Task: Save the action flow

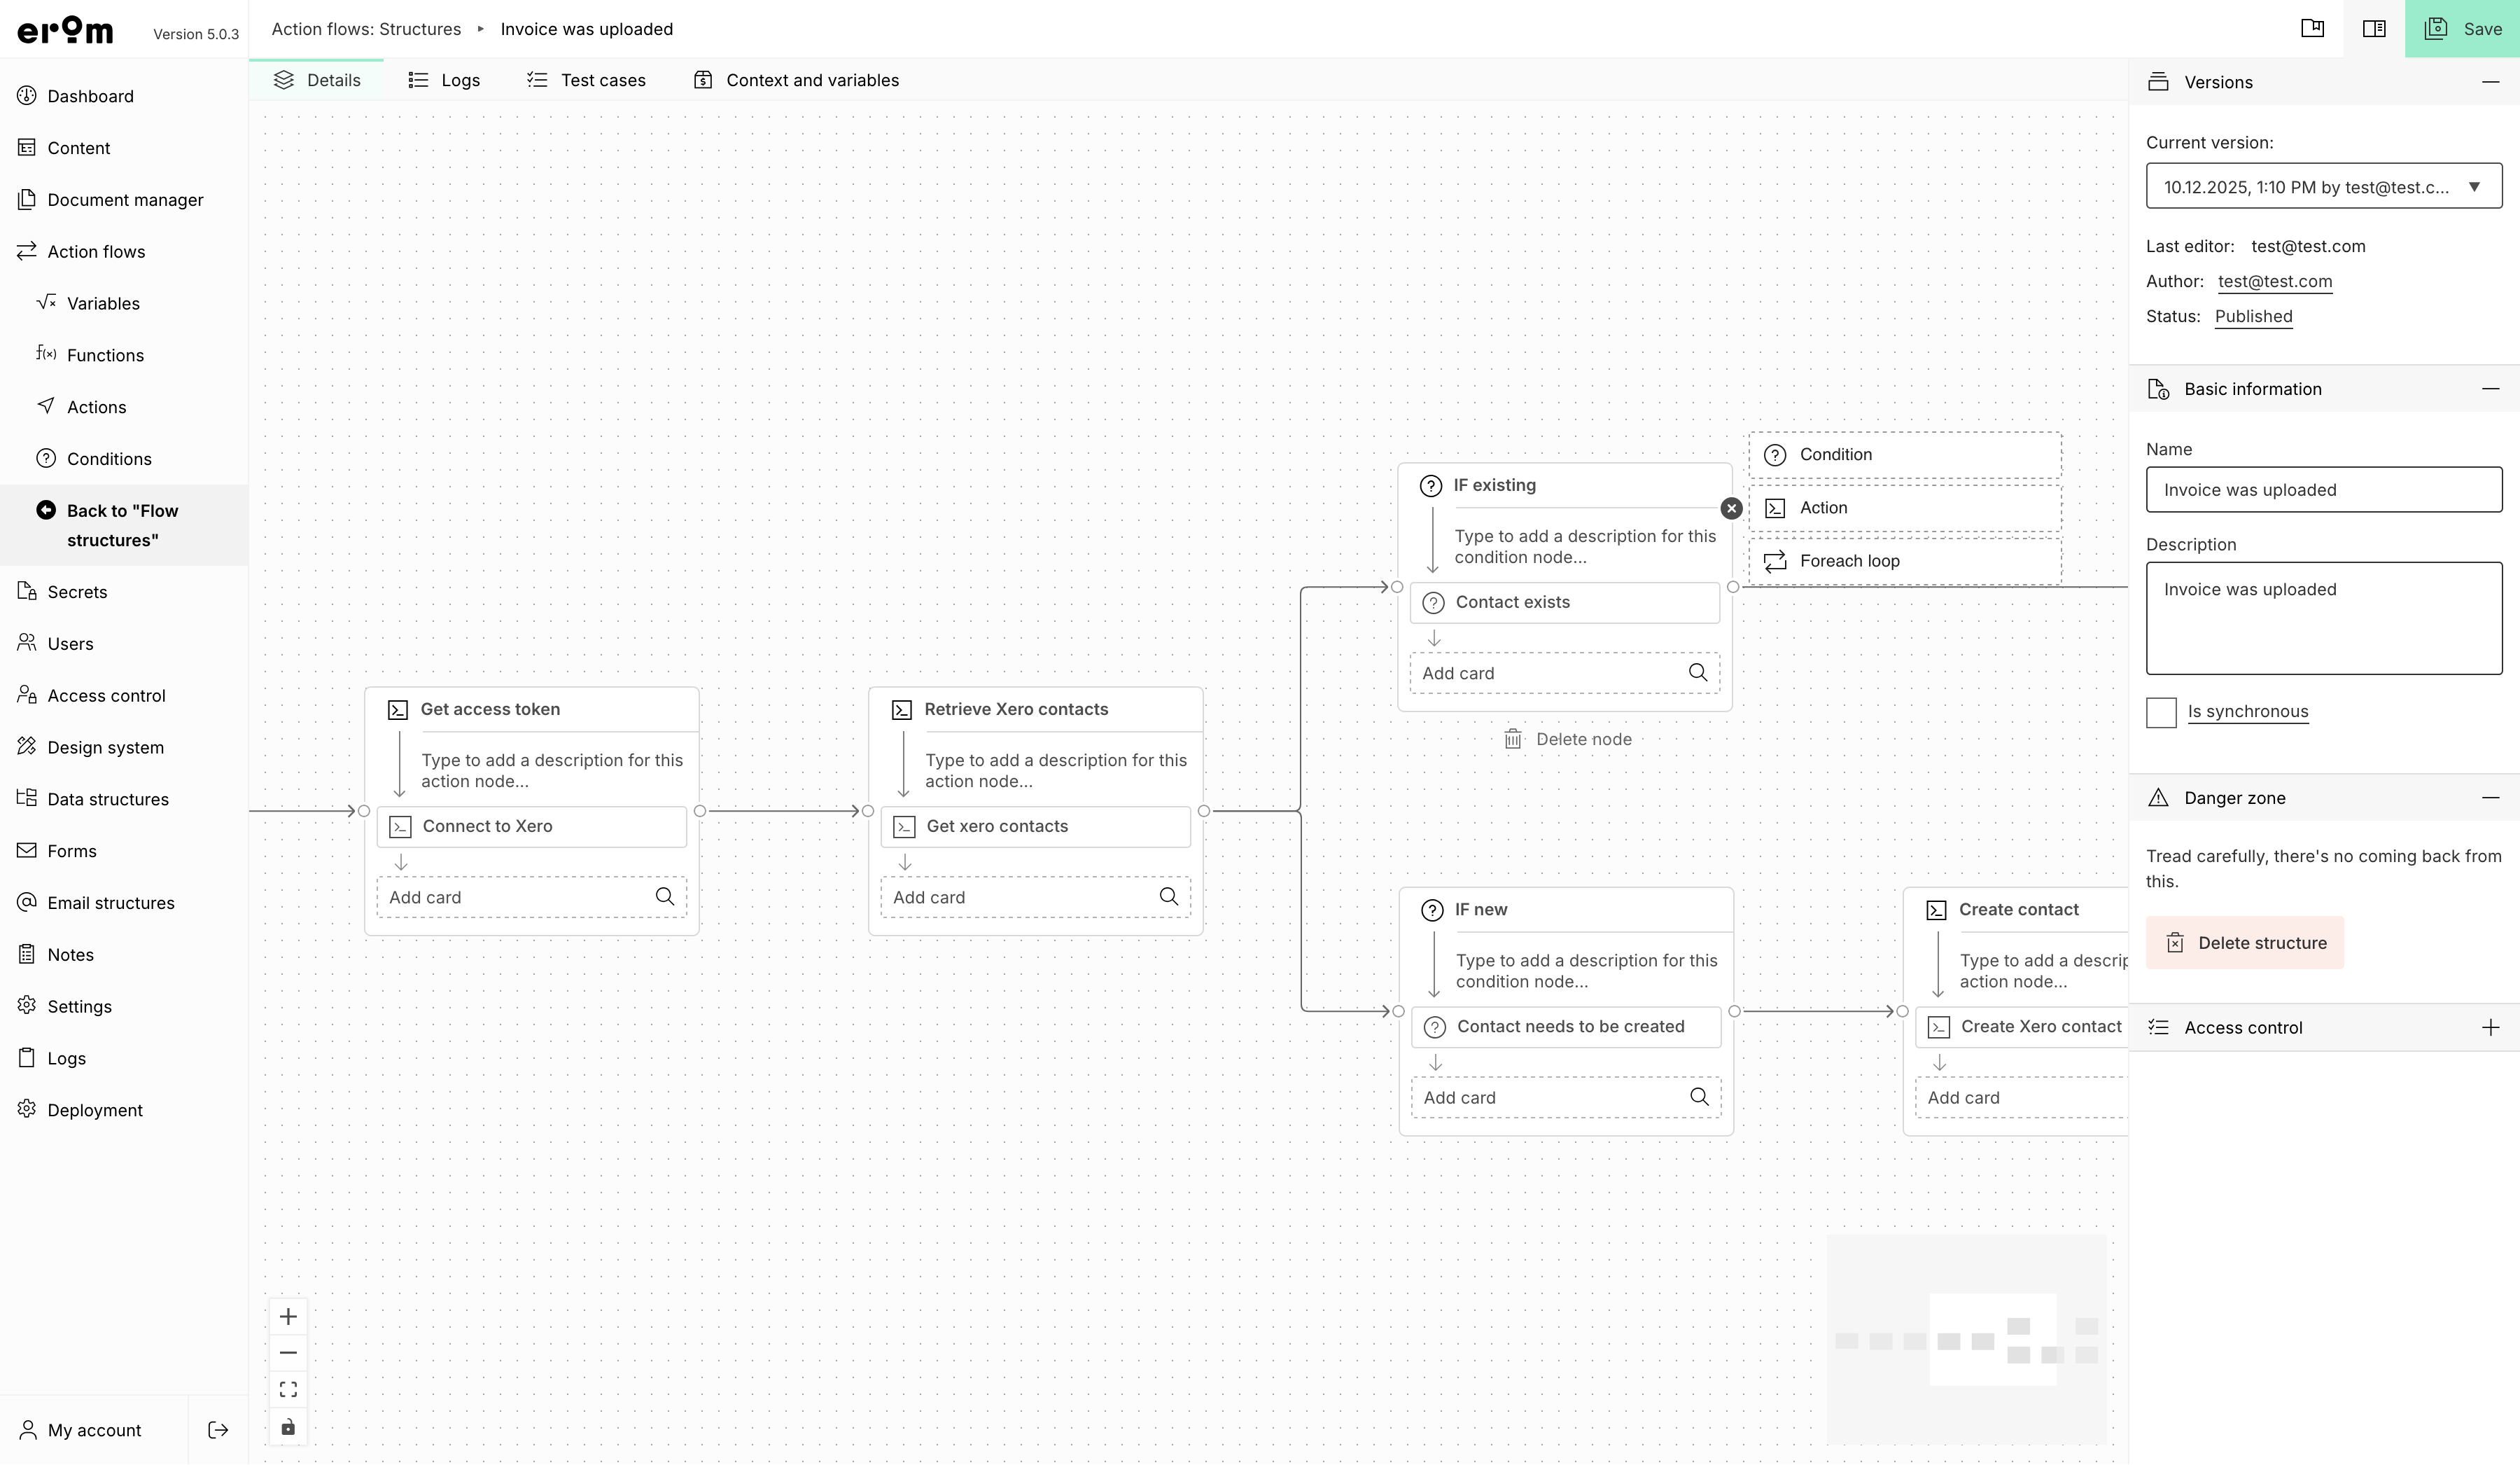Action: point(2462,29)
